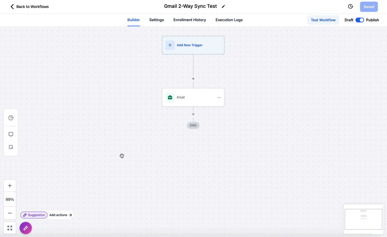The height and width of the screenshot is (237, 387).
Task: Open the comments icon in sidebar
Action: (11, 134)
